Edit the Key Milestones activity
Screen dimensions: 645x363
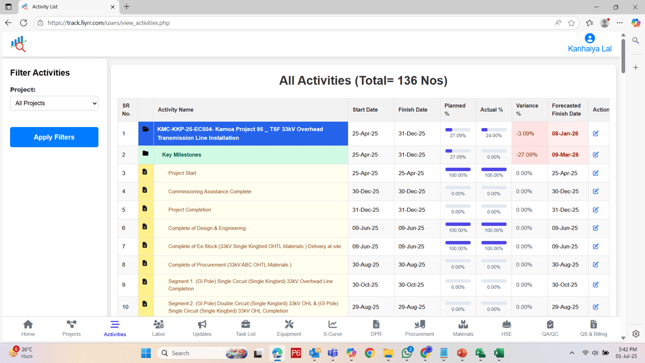596,155
